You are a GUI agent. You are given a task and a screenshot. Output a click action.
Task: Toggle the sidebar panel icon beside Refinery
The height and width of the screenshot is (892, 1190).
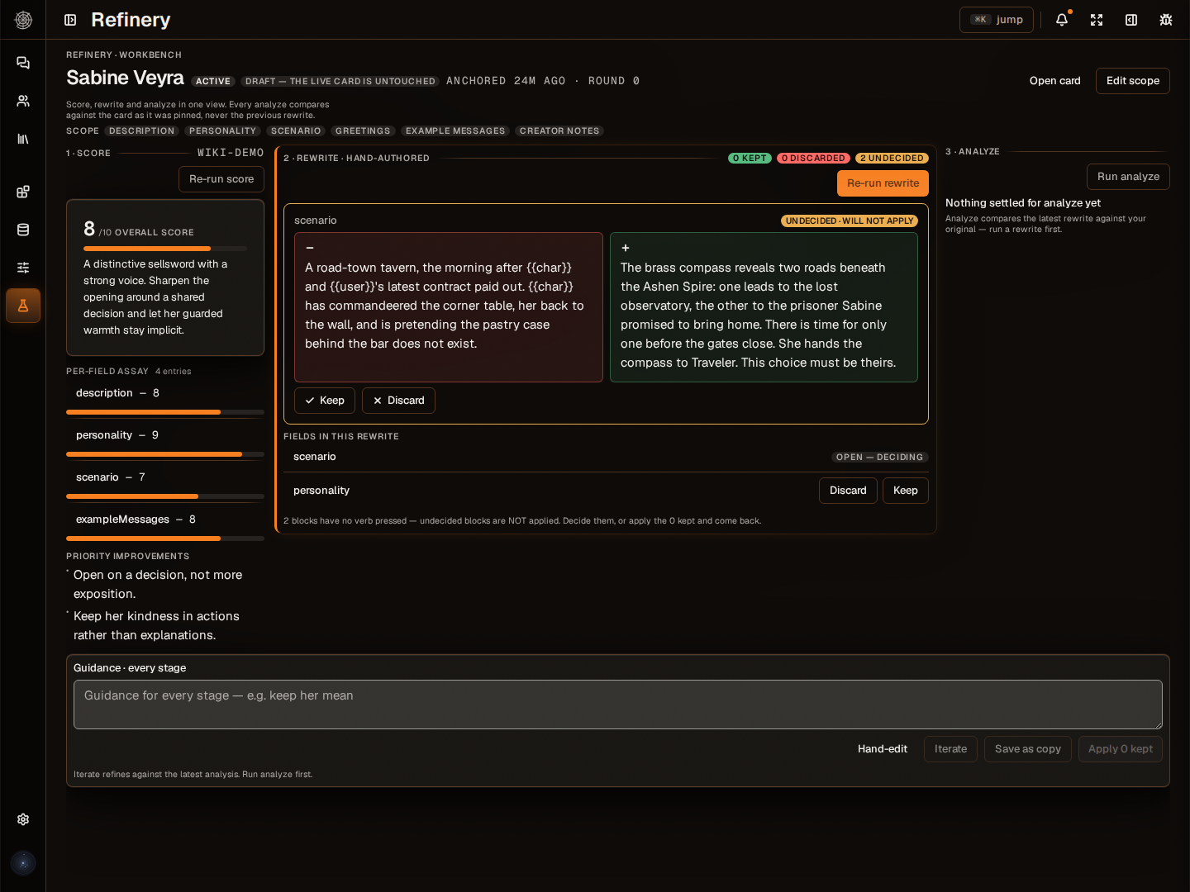[x=70, y=20]
